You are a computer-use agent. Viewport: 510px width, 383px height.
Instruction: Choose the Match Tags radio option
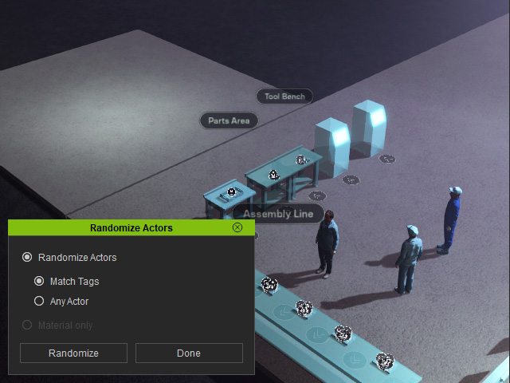pos(39,281)
